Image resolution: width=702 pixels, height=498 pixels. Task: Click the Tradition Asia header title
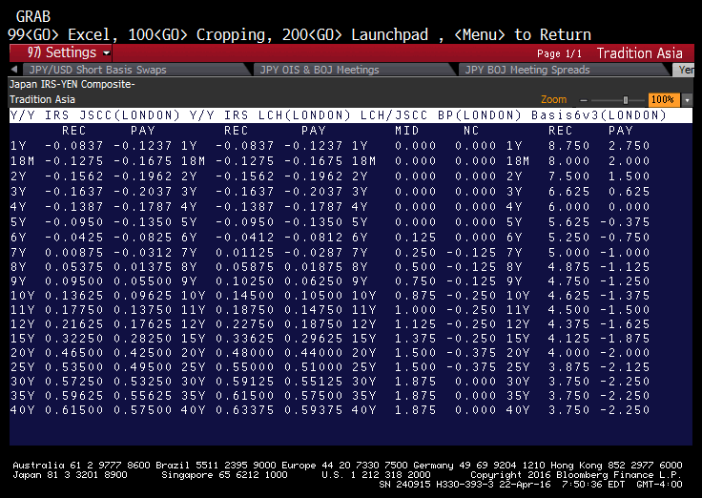639,53
